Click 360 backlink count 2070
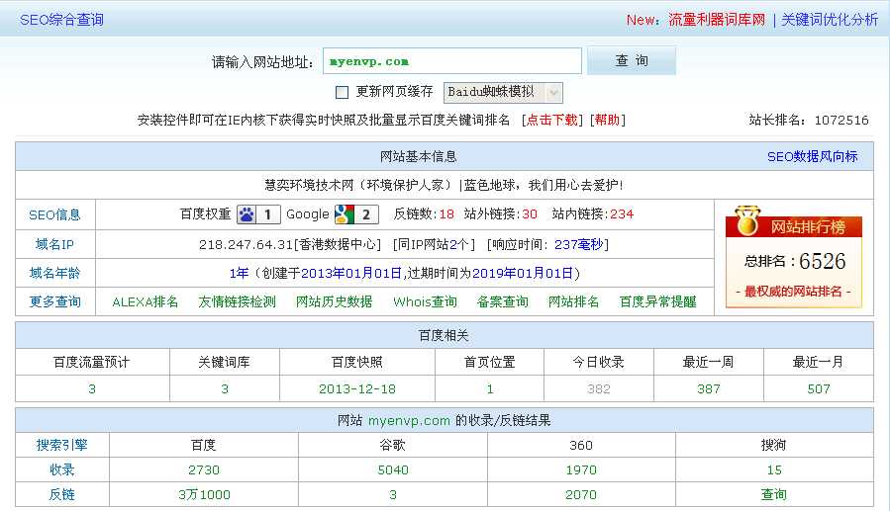 click(x=581, y=495)
